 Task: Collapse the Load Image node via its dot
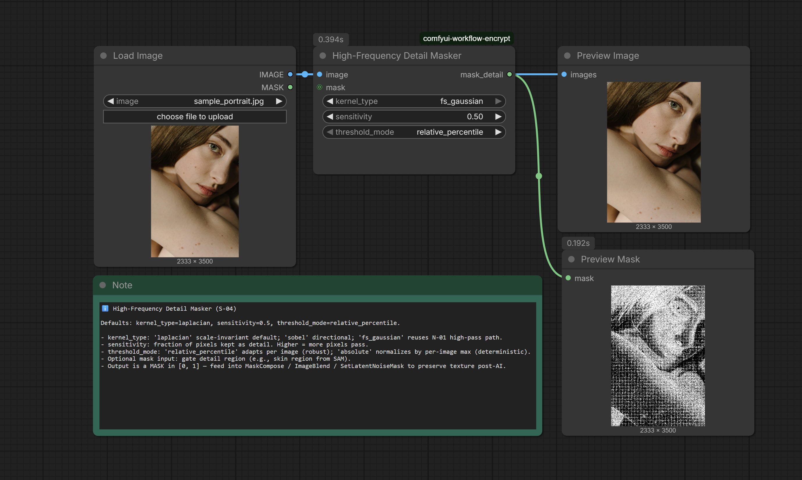pyautogui.click(x=104, y=56)
